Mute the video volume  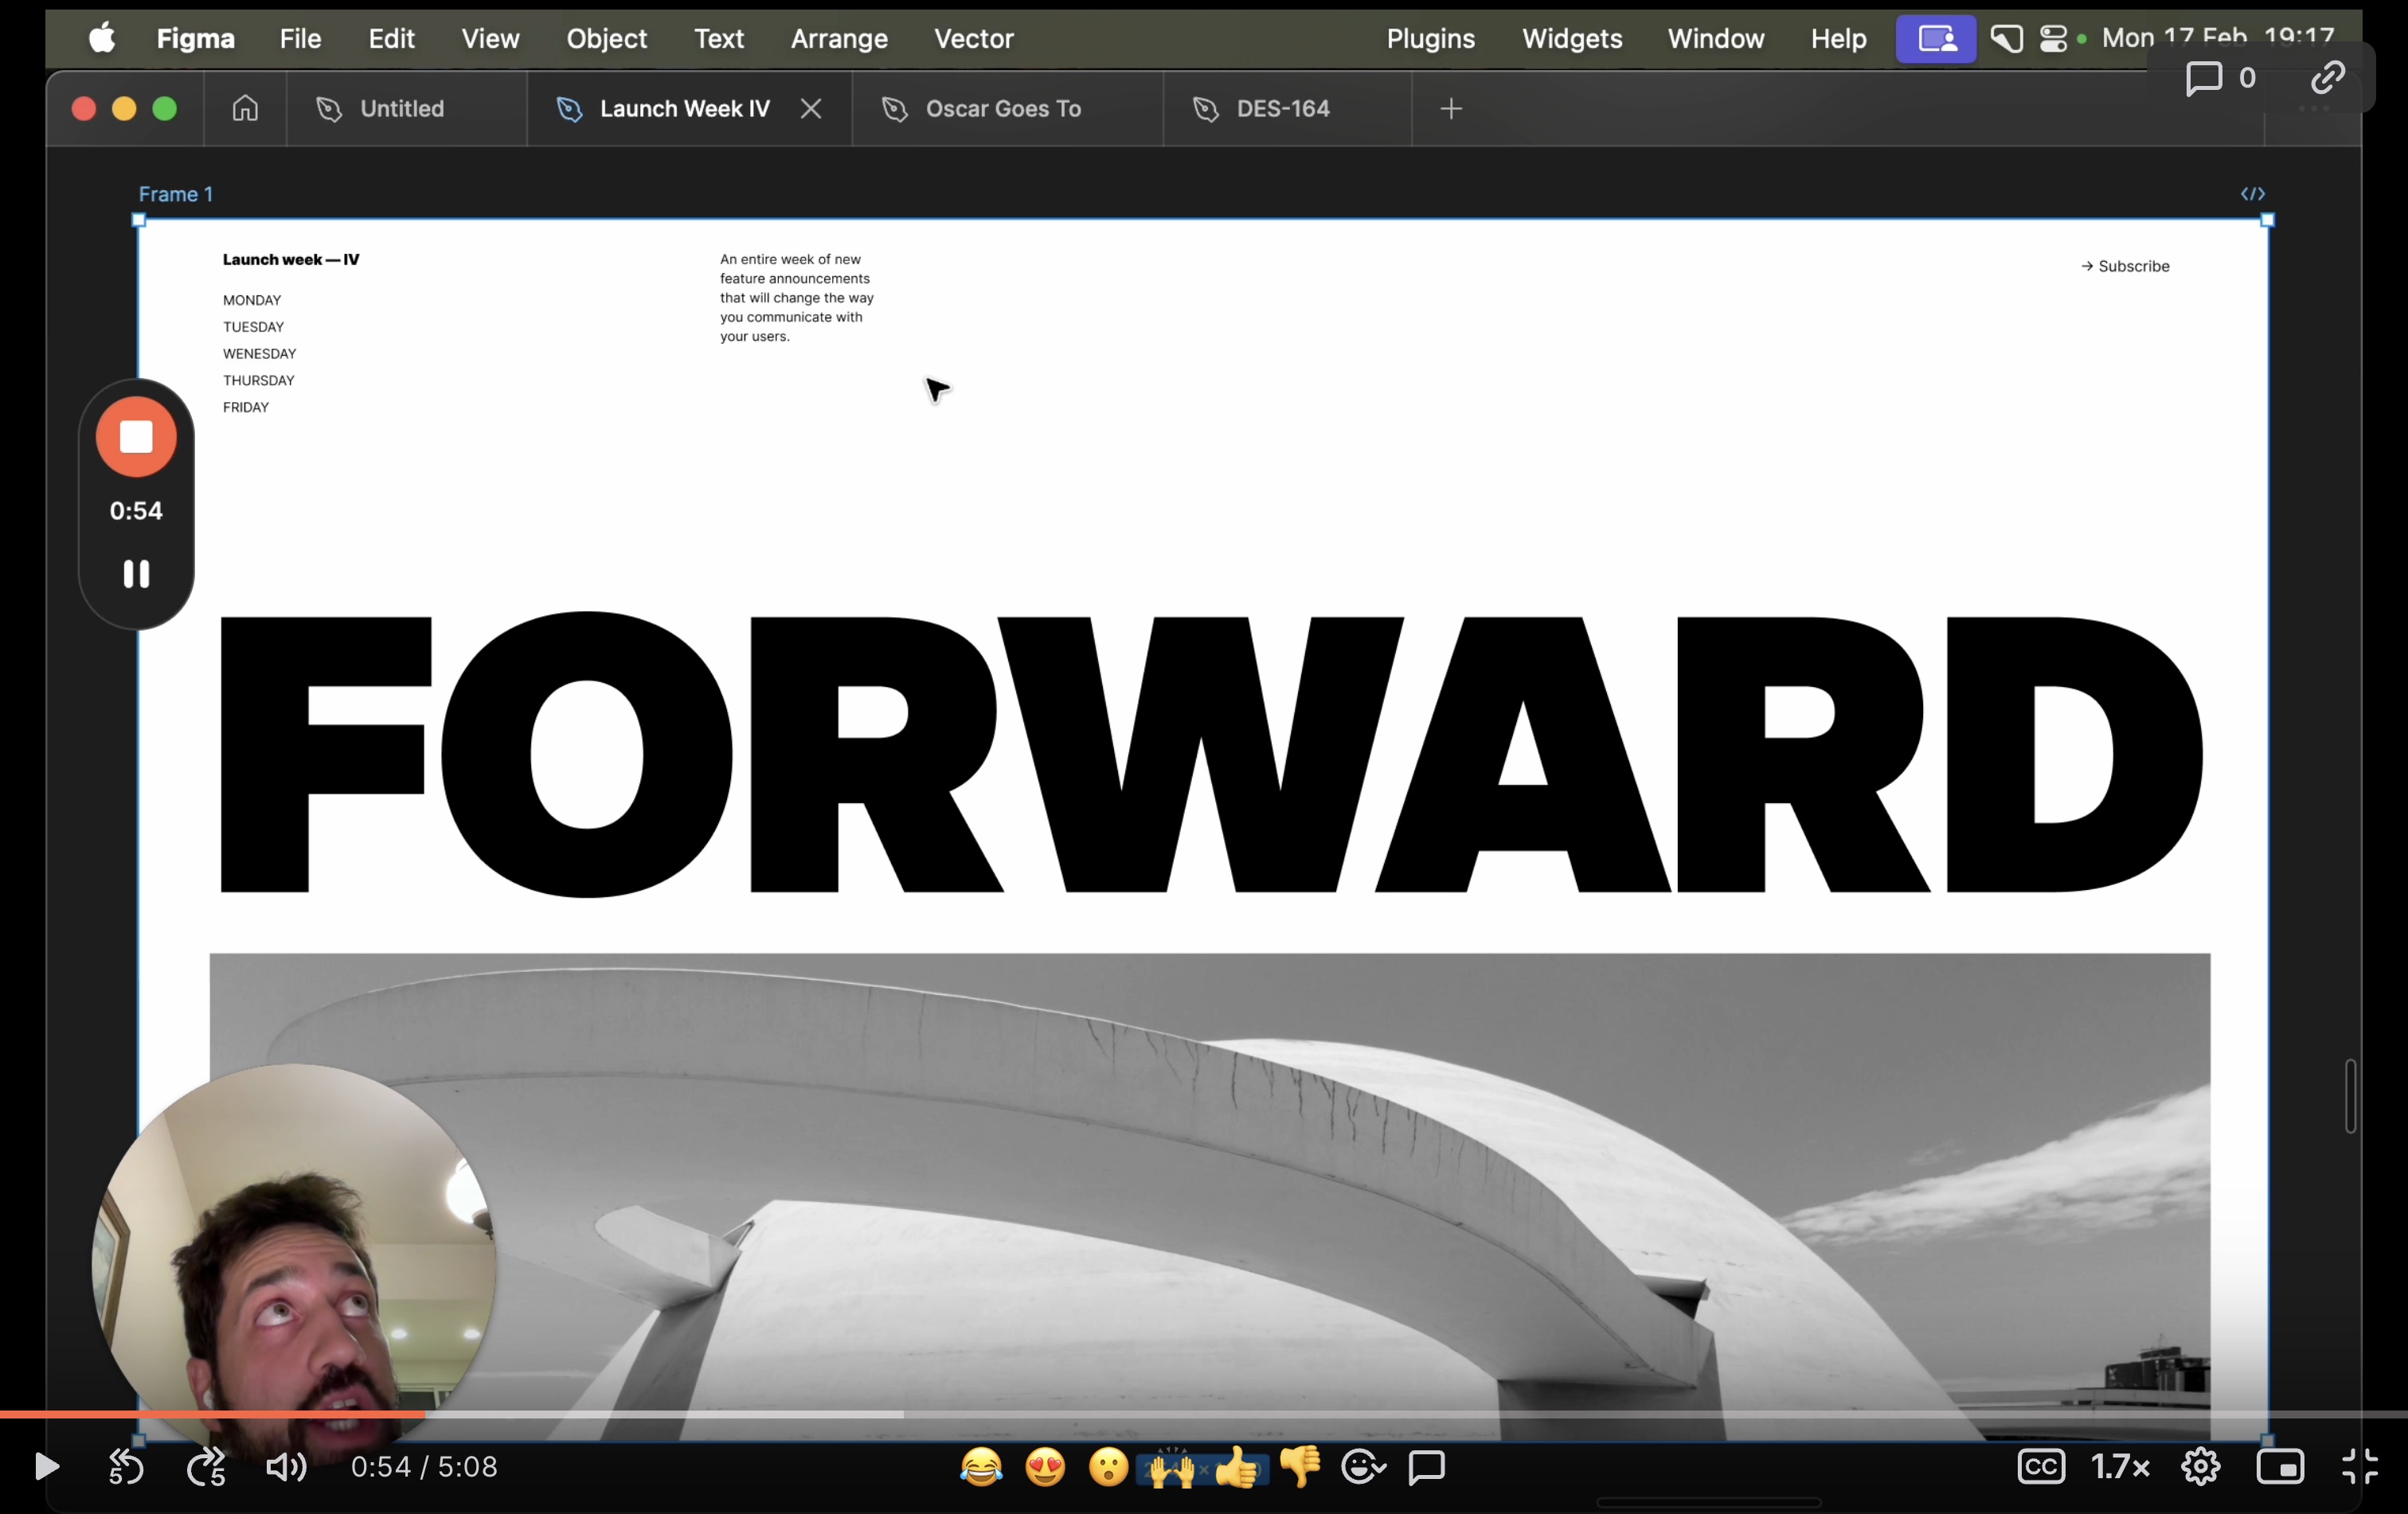pyautogui.click(x=286, y=1466)
